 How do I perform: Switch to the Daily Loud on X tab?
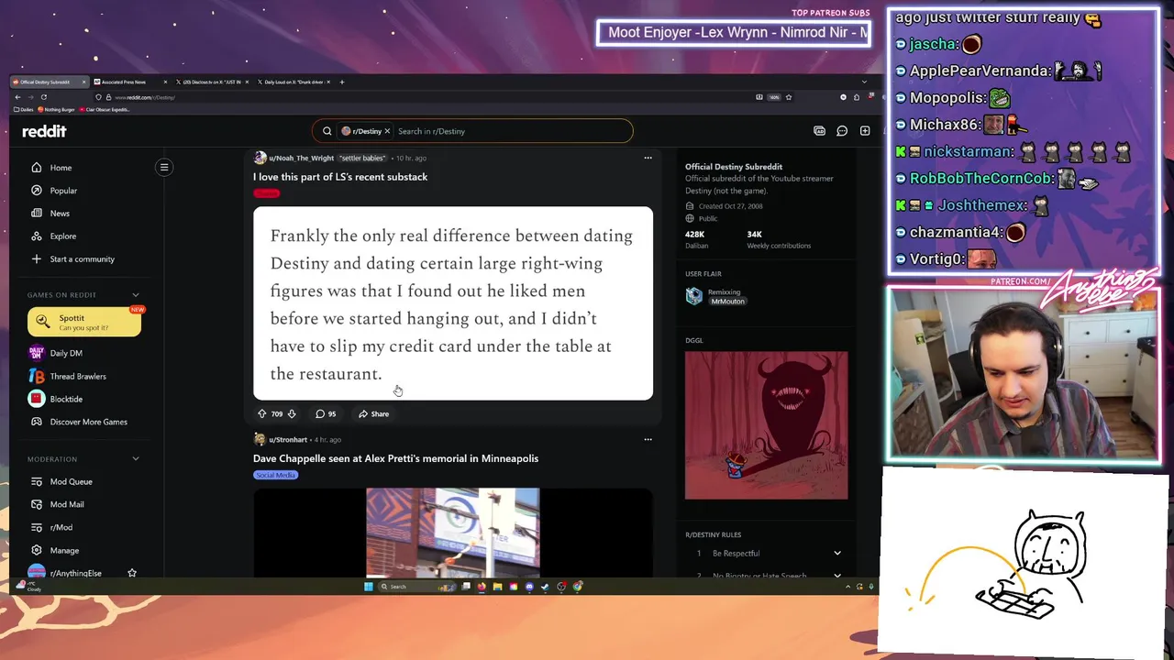click(293, 82)
